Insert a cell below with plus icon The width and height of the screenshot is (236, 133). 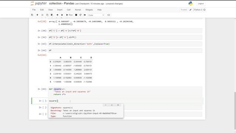pos(37,15)
